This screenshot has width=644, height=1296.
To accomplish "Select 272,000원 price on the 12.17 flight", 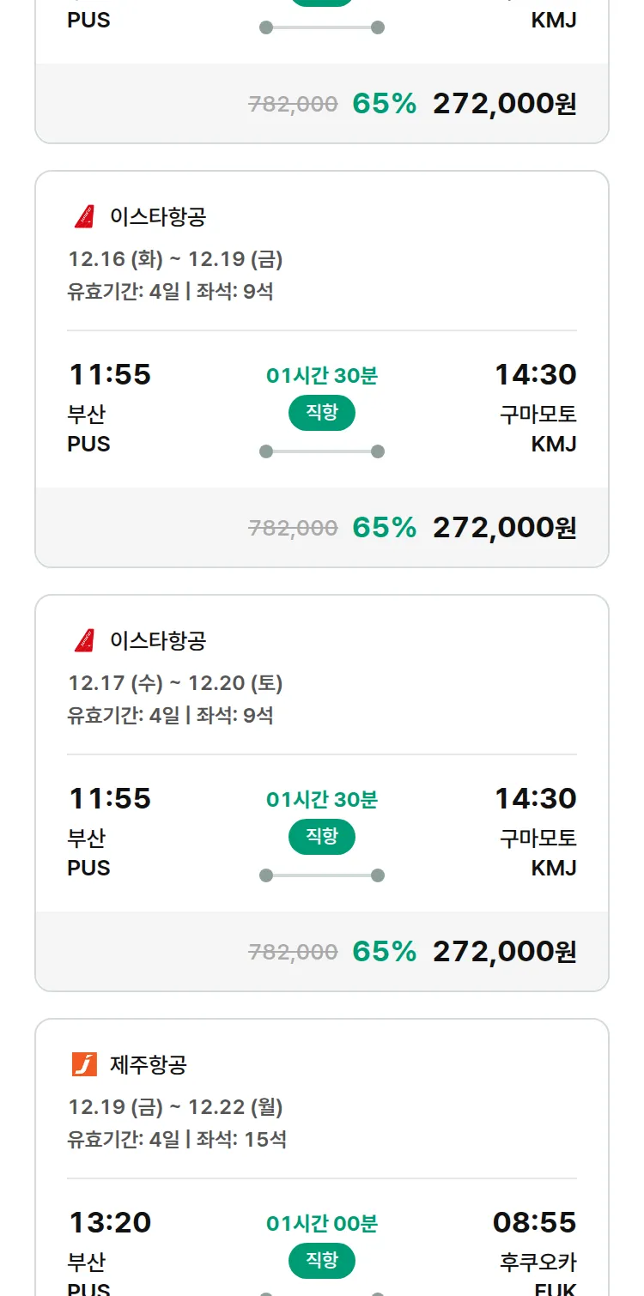I will 504,951.
